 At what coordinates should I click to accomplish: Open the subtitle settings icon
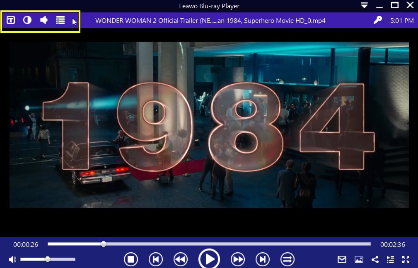coord(11,20)
